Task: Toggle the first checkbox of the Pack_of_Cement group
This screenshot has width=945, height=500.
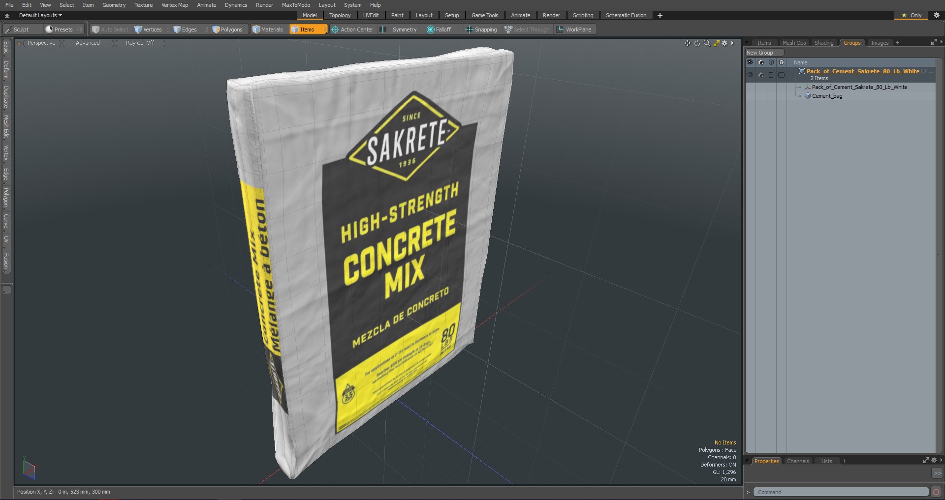Action: click(771, 75)
